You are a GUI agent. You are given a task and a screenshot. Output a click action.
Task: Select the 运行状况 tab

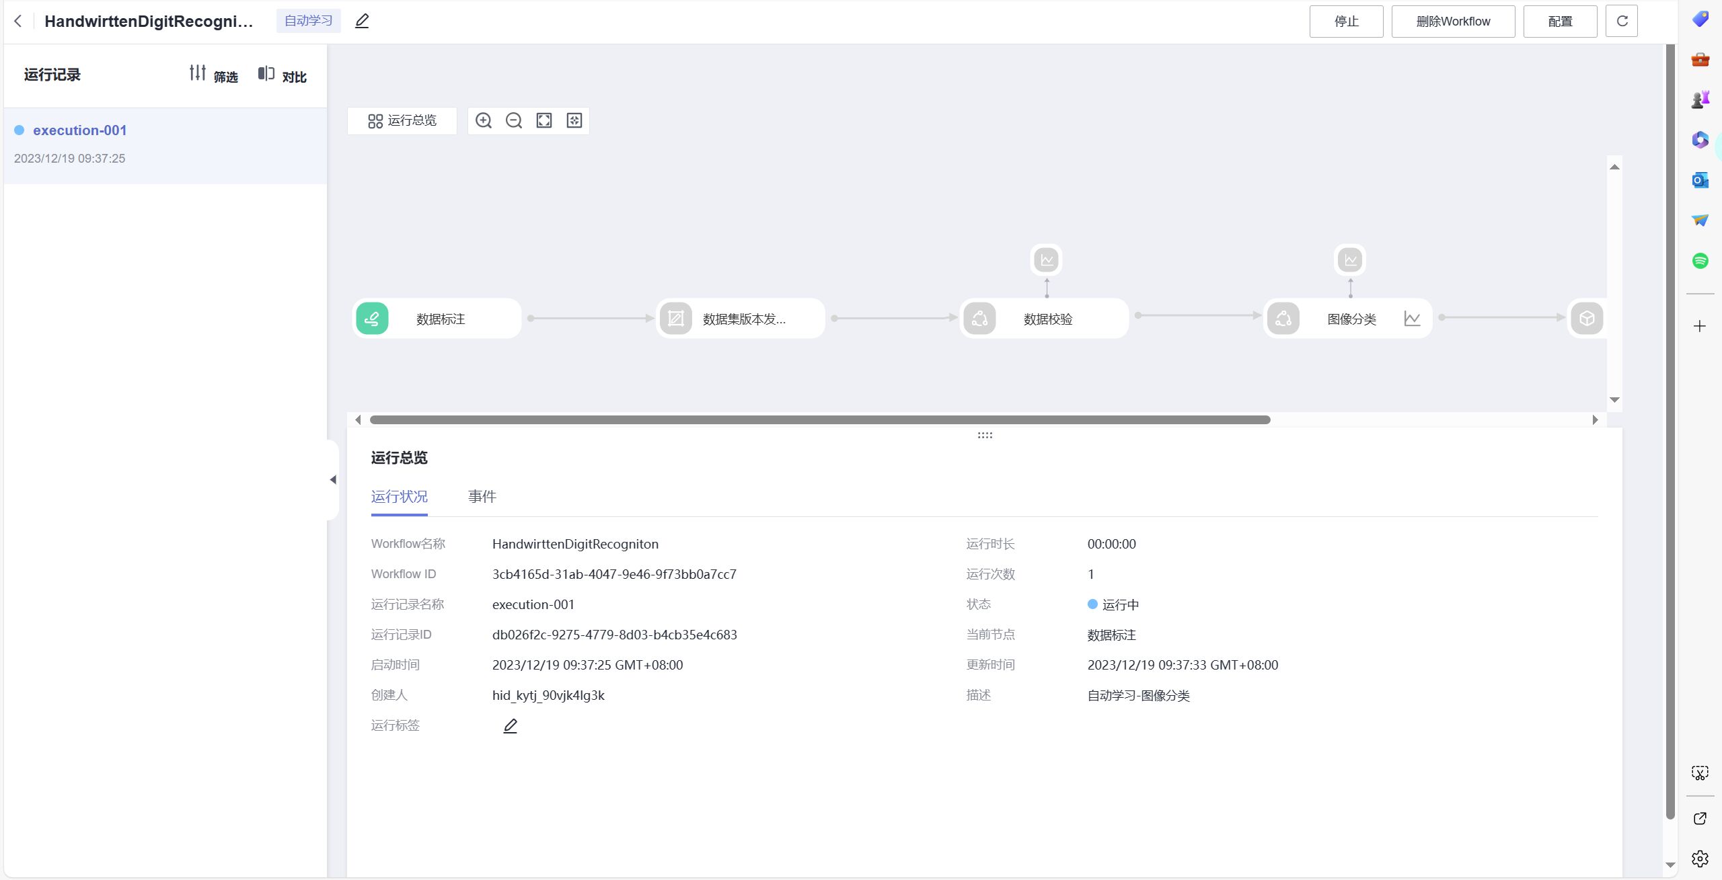click(x=399, y=497)
